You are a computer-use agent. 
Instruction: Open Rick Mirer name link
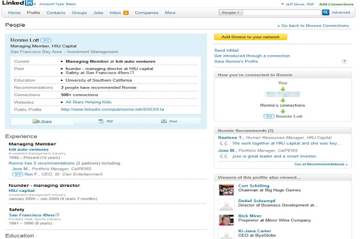click(x=250, y=216)
